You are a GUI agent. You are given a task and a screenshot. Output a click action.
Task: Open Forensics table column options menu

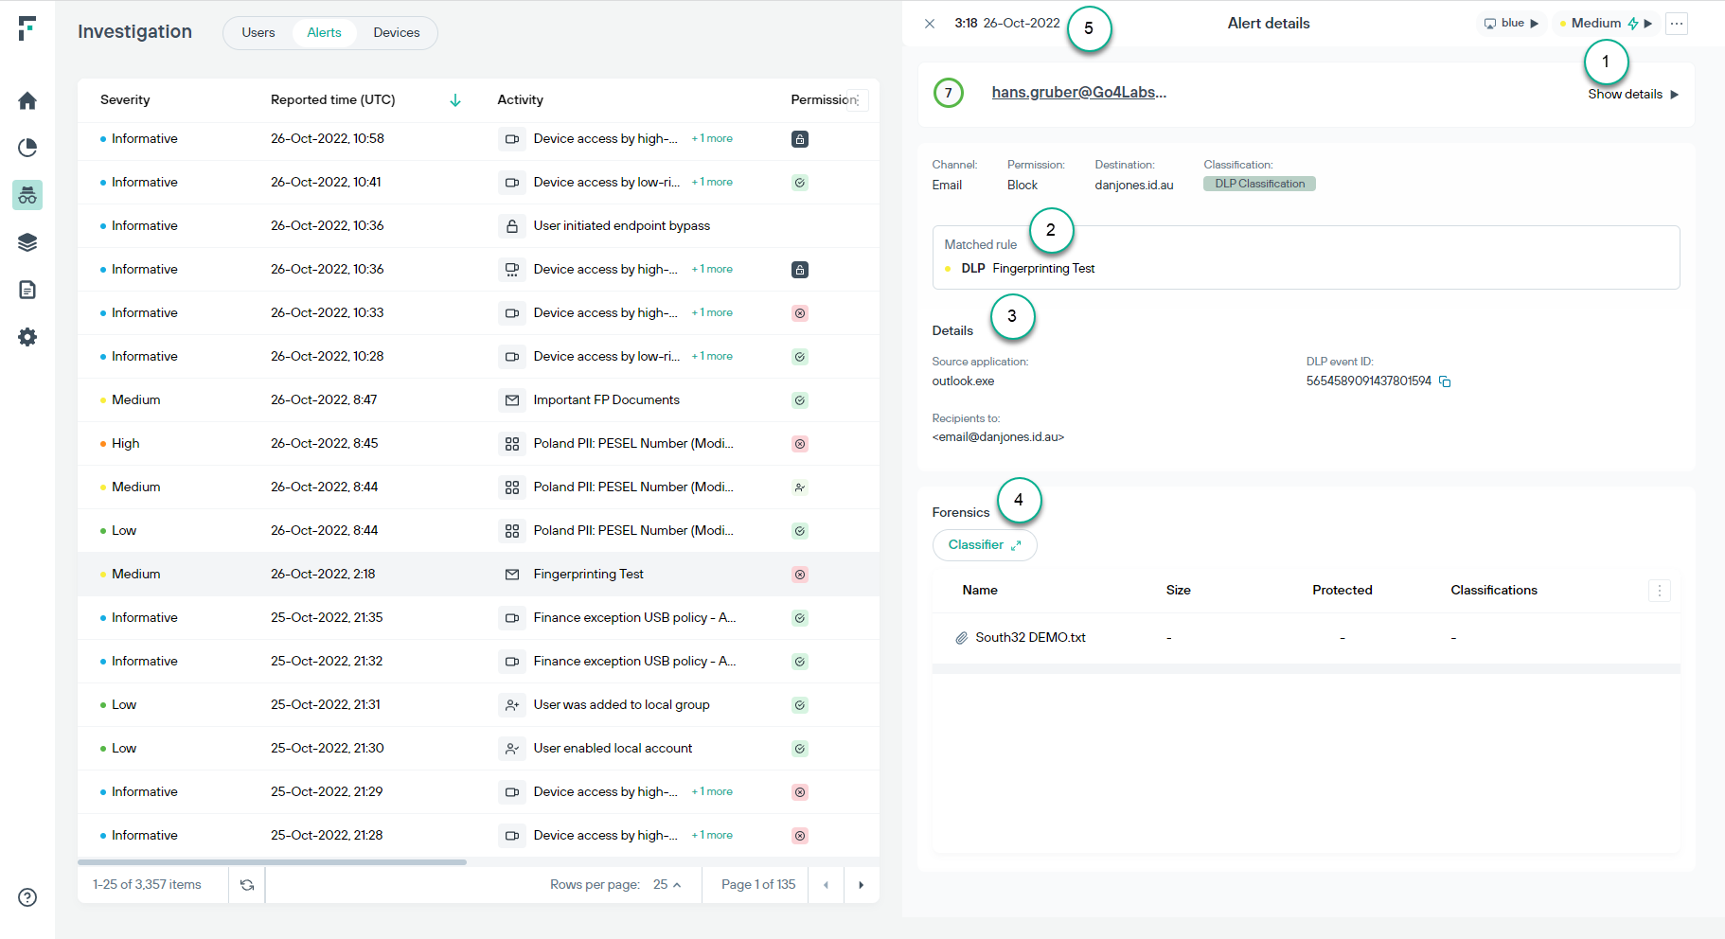[1659, 591]
